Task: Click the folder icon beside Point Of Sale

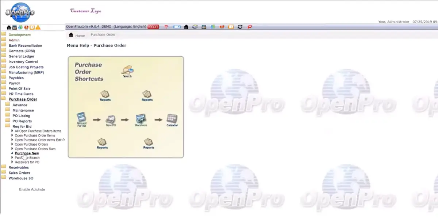Action: click(x=4, y=88)
